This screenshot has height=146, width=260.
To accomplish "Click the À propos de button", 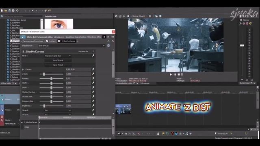I will tap(83, 52).
